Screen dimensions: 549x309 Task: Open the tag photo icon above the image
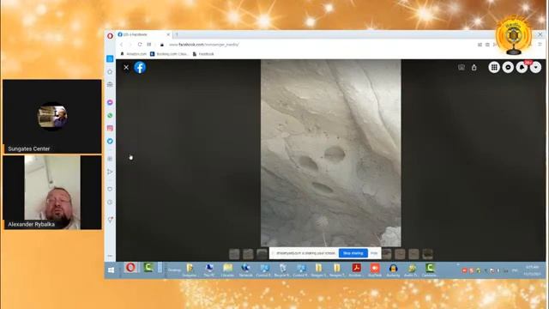point(462,67)
